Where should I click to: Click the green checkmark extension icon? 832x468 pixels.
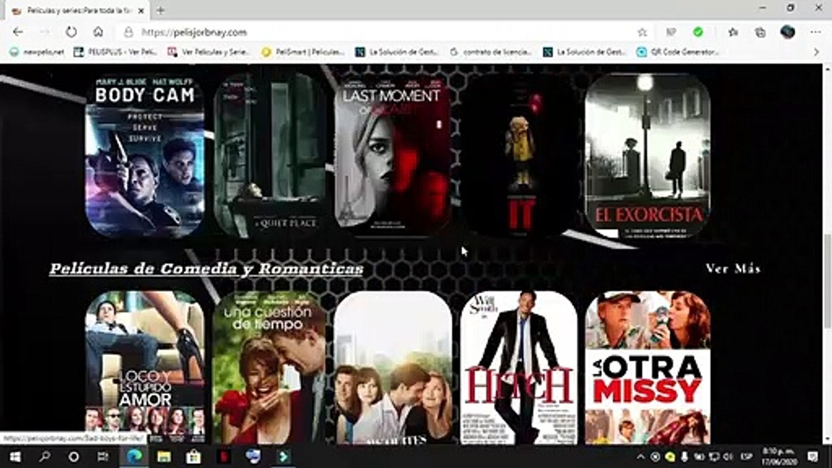click(698, 32)
